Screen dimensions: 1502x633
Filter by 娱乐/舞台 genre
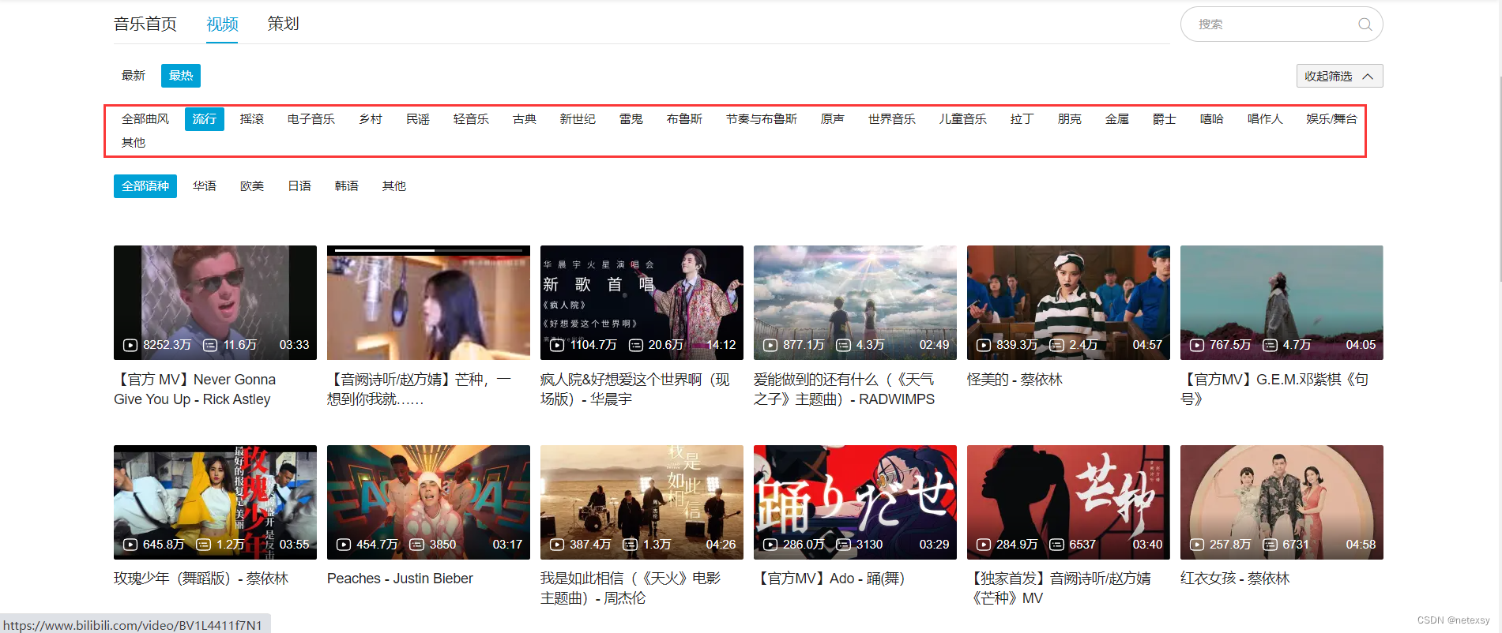[1332, 119]
